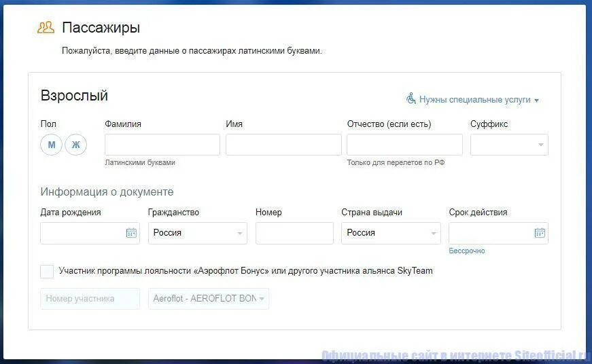Click the Бессрочно link

pyautogui.click(x=467, y=251)
